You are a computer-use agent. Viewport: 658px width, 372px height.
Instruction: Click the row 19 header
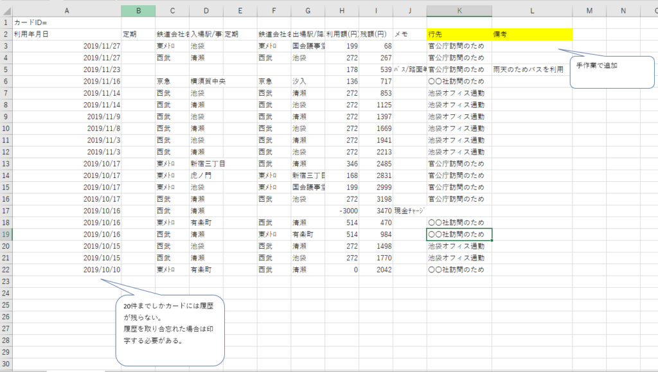click(x=6, y=235)
